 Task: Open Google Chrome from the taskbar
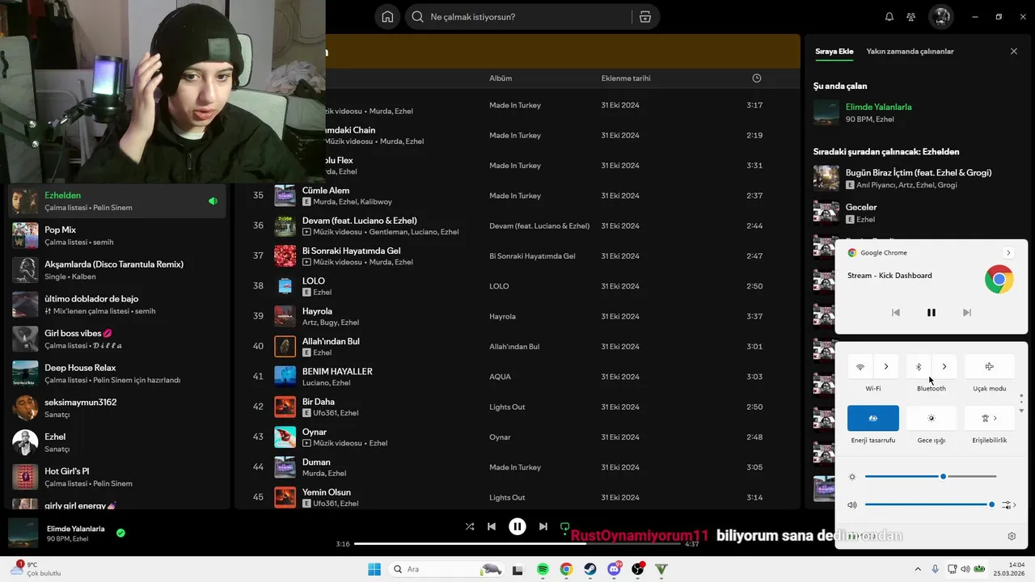(x=567, y=569)
